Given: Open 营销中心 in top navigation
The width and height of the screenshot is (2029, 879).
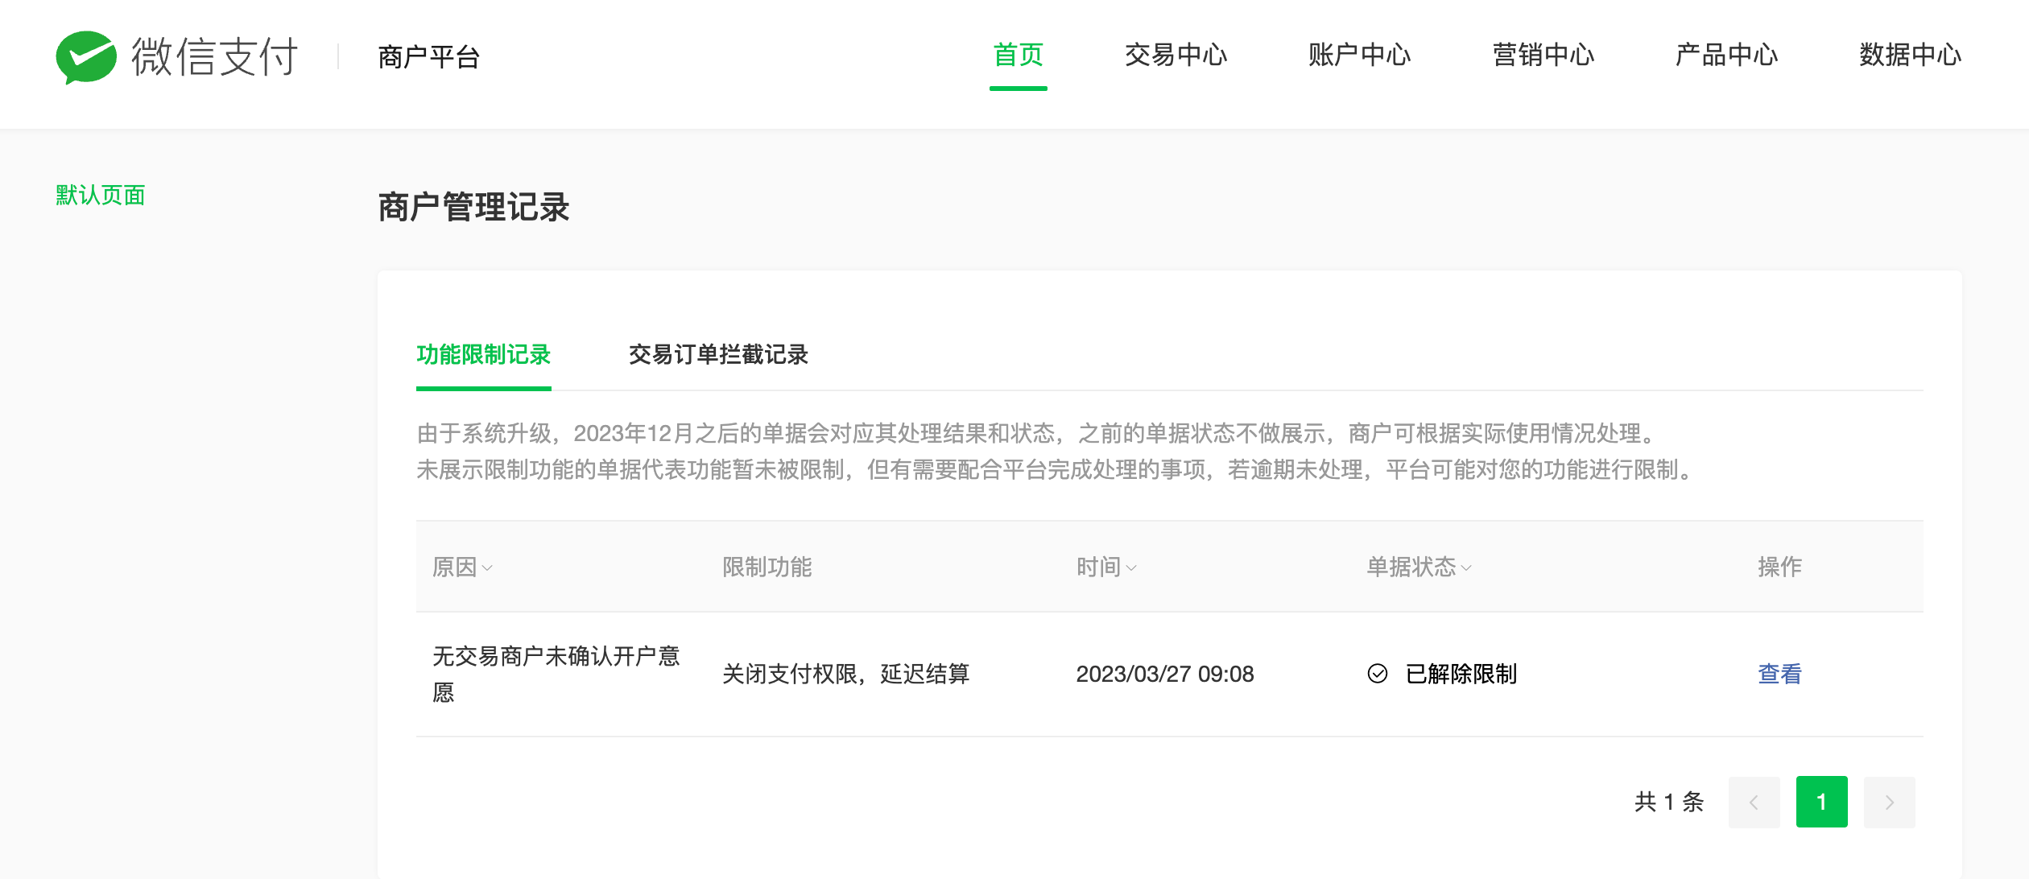Looking at the screenshot, I should pyautogui.click(x=1543, y=56).
